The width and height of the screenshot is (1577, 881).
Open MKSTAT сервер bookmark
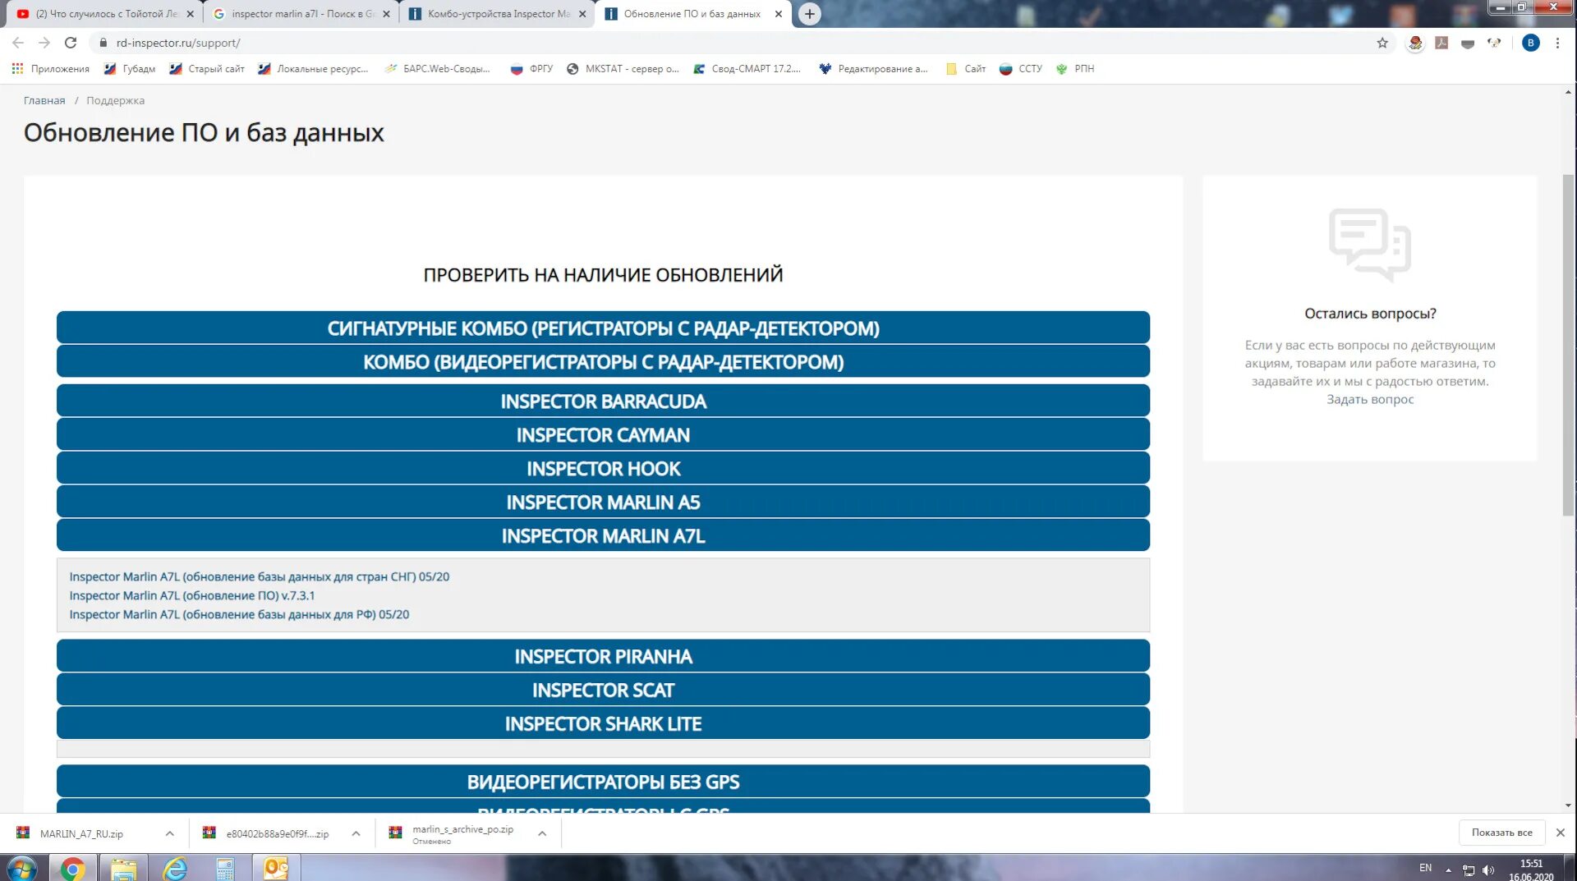coord(623,69)
